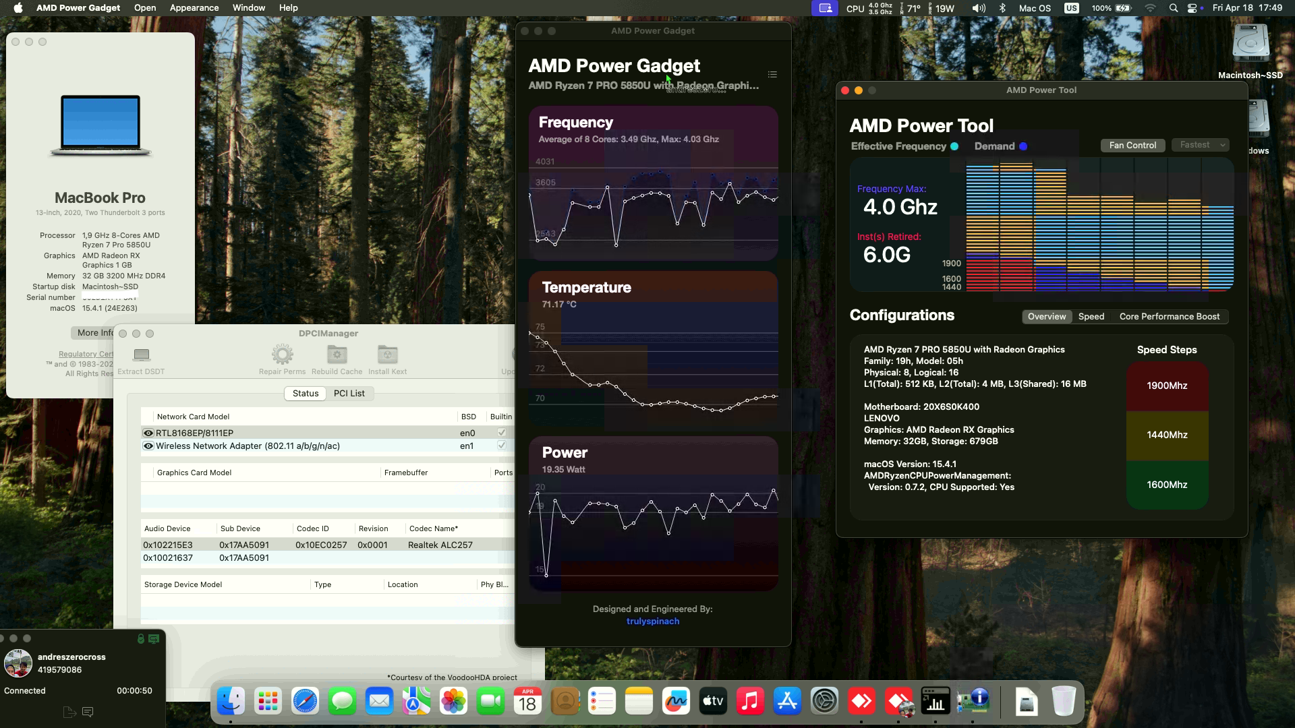
Task: Click the Fan Control button
Action: point(1132,145)
